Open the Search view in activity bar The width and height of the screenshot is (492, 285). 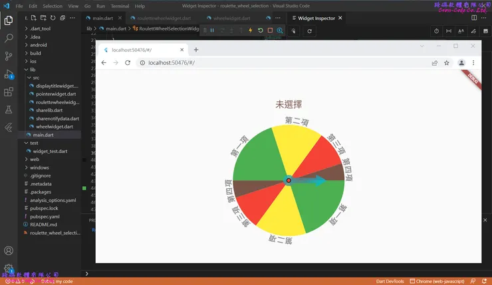[9, 38]
